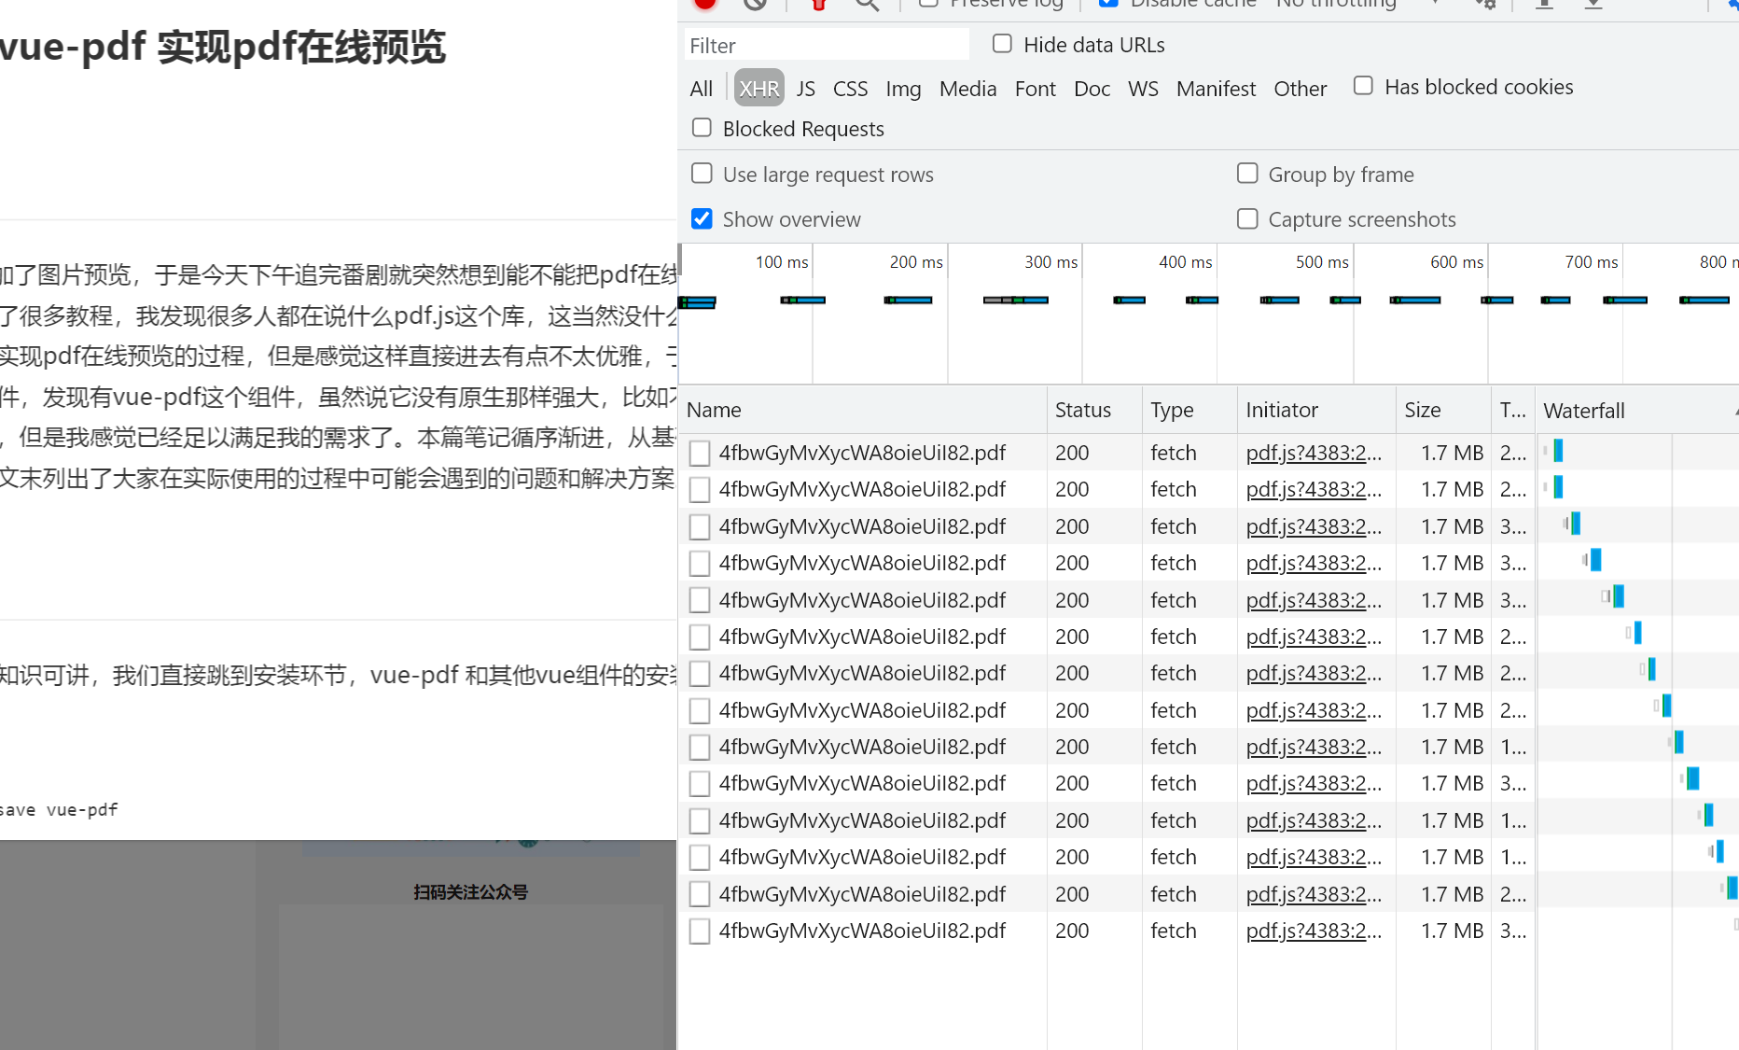Filter requests by Other
The image size is (1739, 1050).
tap(1300, 89)
